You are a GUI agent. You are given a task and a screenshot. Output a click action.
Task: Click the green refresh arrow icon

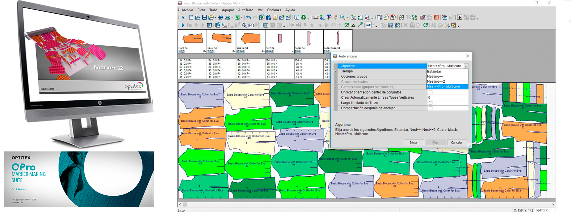tap(426, 25)
